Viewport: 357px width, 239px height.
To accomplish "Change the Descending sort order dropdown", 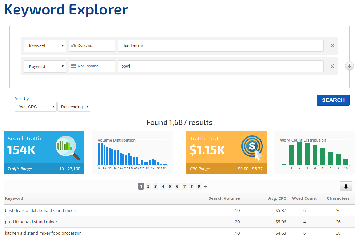I will [x=74, y=107].
